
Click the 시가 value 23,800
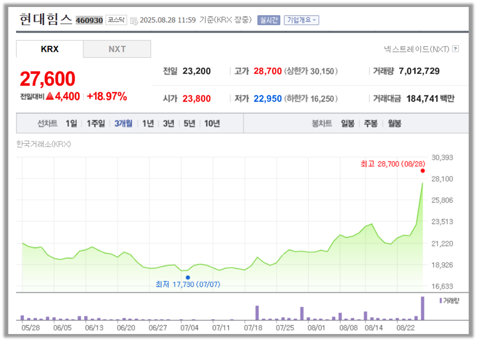tap(197, 99)
